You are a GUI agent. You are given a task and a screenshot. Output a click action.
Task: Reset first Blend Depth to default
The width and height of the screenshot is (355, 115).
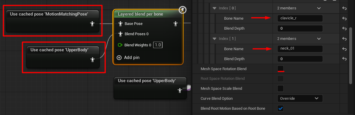(344, 28)
